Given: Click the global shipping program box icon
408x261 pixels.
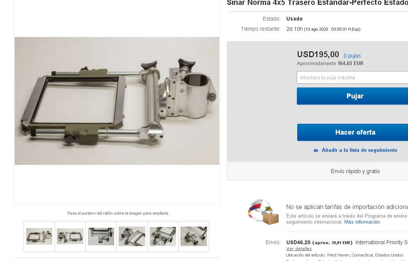Looking at the screenshot, I should pos(263,212).
